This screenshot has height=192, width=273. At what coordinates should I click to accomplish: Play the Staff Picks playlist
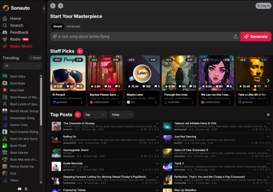click(80, 51)
